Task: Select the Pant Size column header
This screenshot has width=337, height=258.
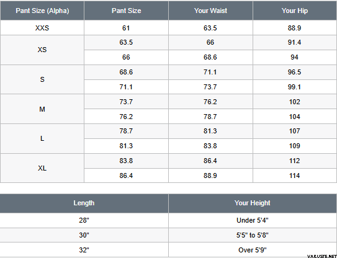Action: pos(126,11)
